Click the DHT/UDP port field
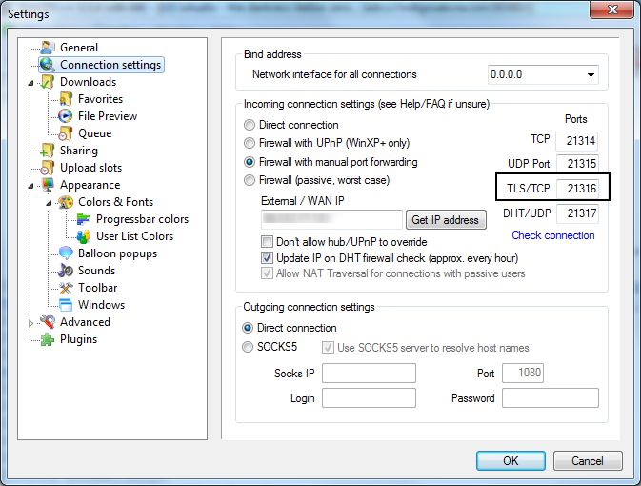This screenshot has width=641, height=486. 577,213
